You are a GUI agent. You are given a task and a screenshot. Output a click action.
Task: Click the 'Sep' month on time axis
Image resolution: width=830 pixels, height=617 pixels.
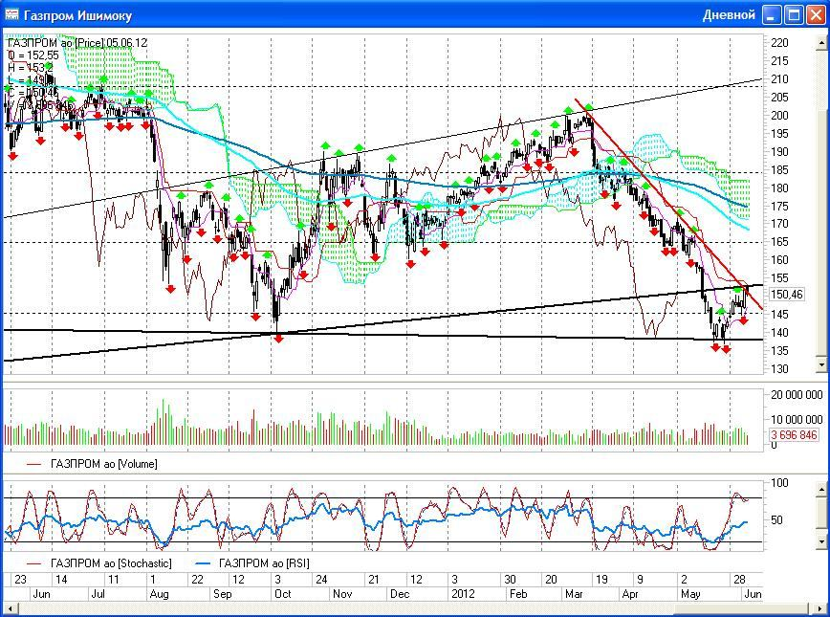(222, 594)
